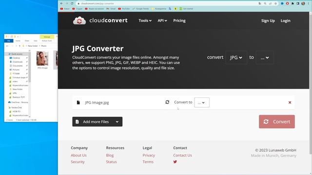Viewport: 312px width, 175px height.
Task: Open the Gmail bookmark
Action: point(111,9)
